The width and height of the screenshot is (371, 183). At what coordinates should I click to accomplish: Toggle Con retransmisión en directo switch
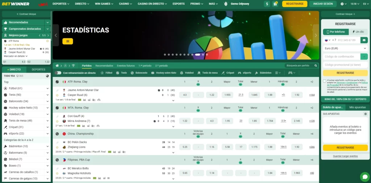[58, 73]
